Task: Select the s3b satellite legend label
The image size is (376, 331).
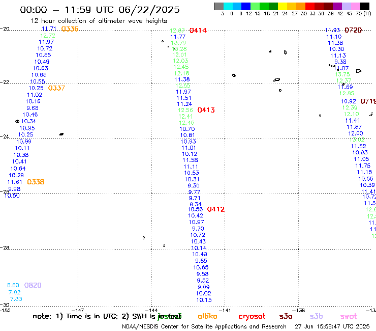Action: click(316, 316)
